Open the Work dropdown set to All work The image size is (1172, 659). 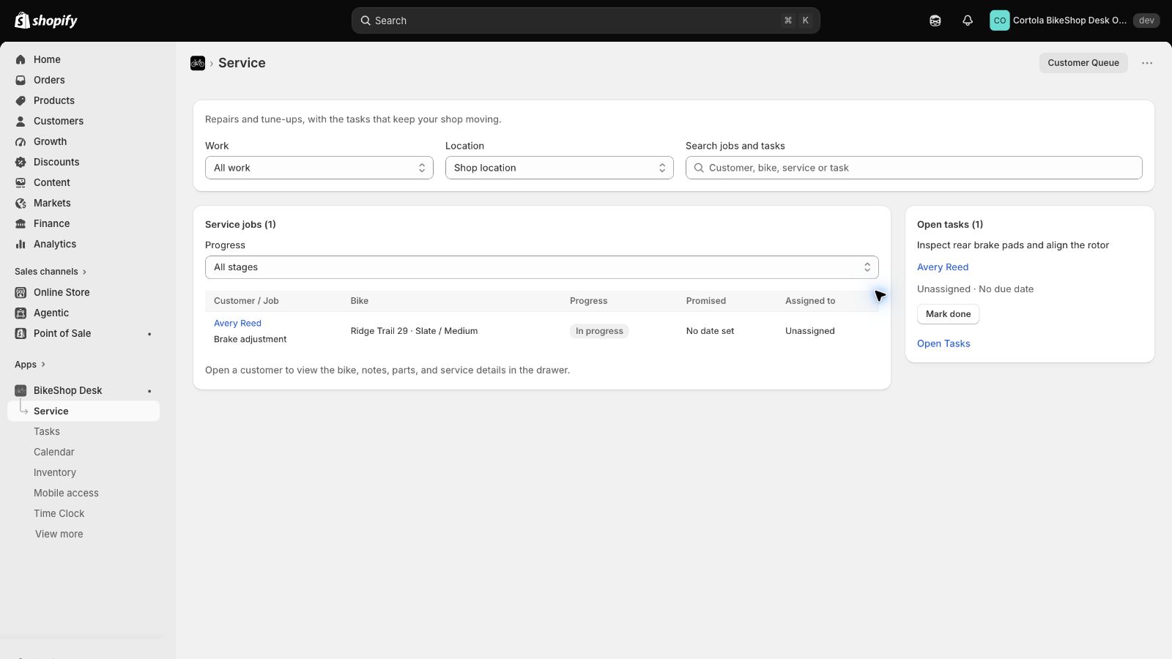[x=319, y=168]
